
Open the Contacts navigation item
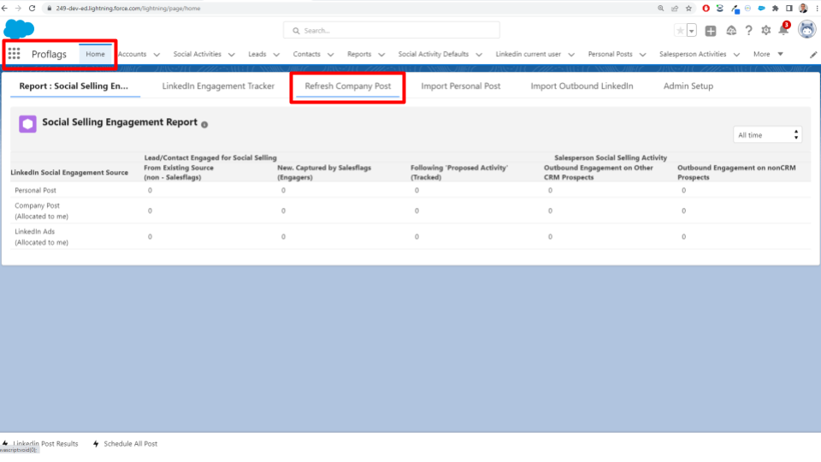click(306, 54)
